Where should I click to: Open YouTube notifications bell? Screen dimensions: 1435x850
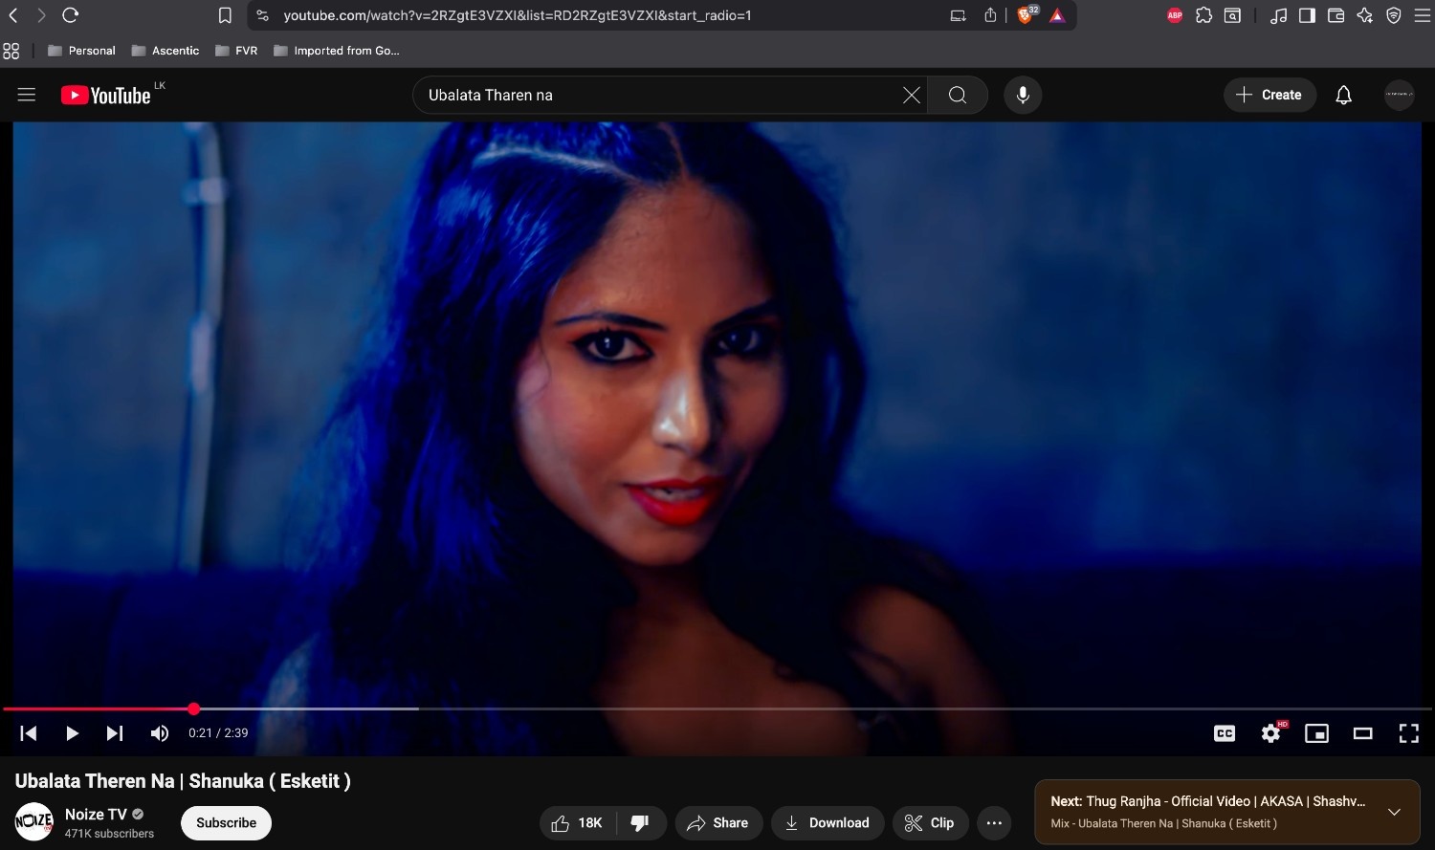coord(1344,95)
